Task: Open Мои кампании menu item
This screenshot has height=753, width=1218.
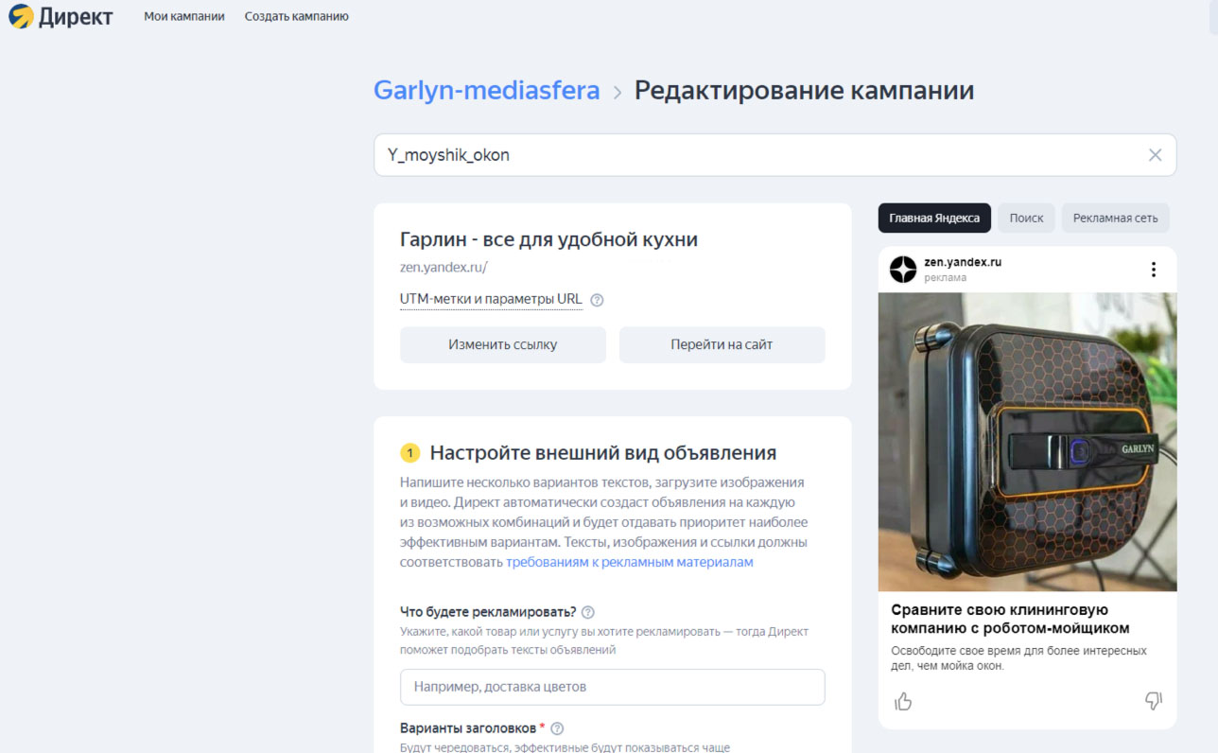Action: (184, 16)
